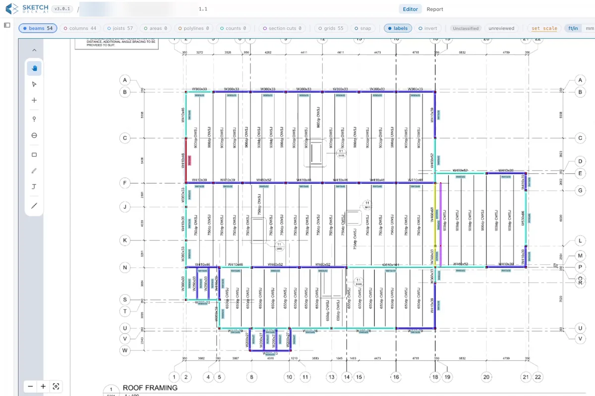Zoom out with the minus button
The width and height of the screenshot is (595, 396).
coord(31,387)
